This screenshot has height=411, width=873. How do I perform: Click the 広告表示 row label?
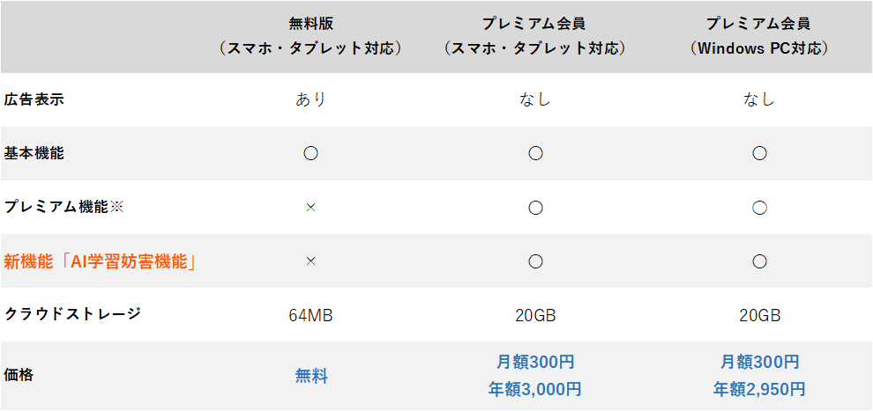tap(34, 99)
